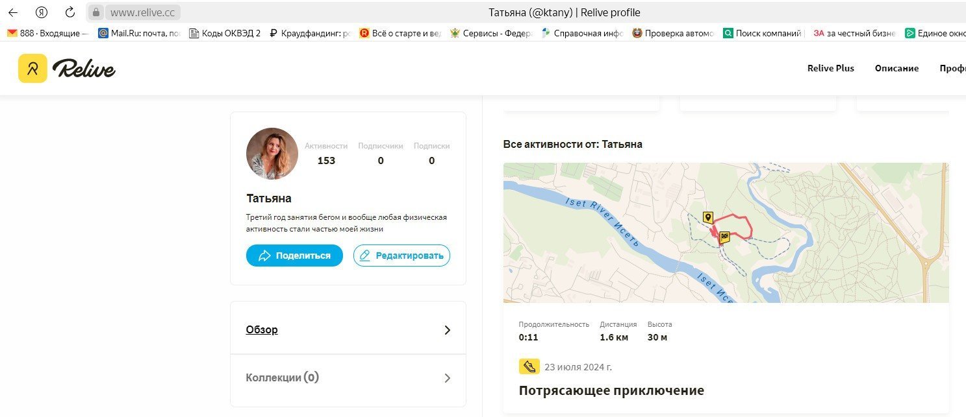Click the Высота value 30 м
The image size is (966, 417).
(657, 337)
